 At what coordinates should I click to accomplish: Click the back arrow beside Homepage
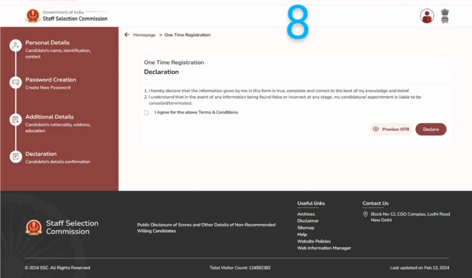(127, 35)
